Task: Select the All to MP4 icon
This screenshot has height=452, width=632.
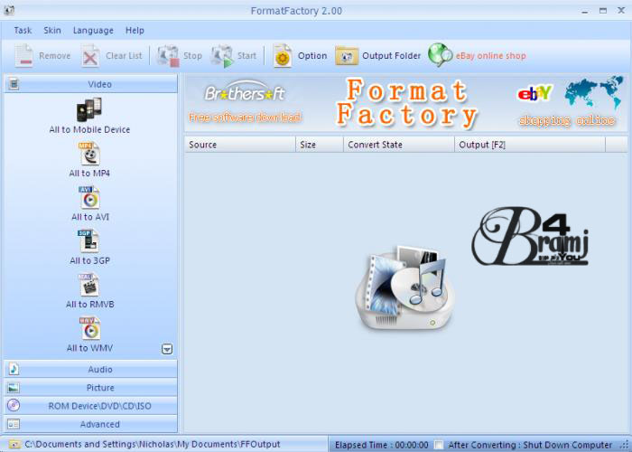Action: (89, 154)
